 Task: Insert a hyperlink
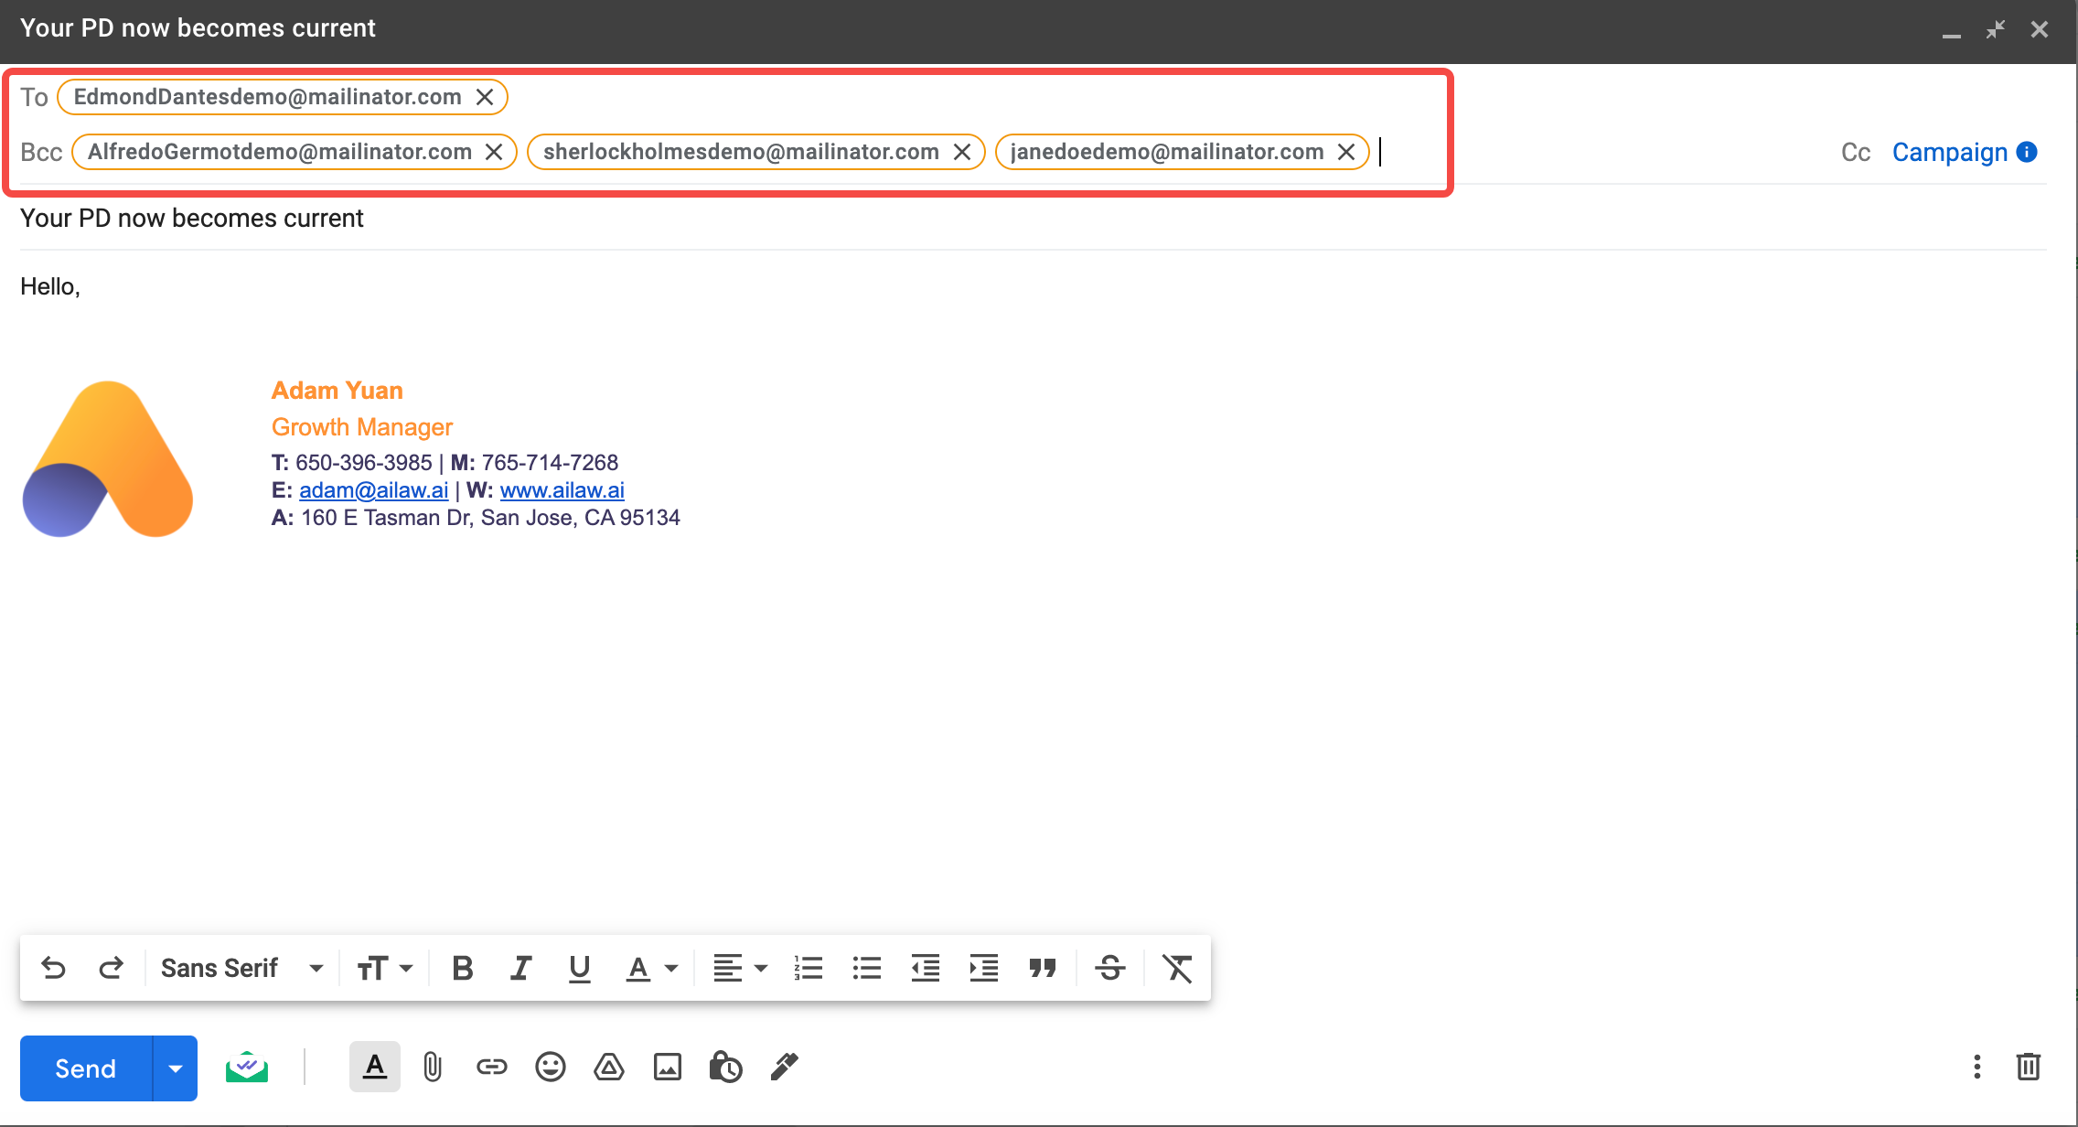[x=491, y=1067]
